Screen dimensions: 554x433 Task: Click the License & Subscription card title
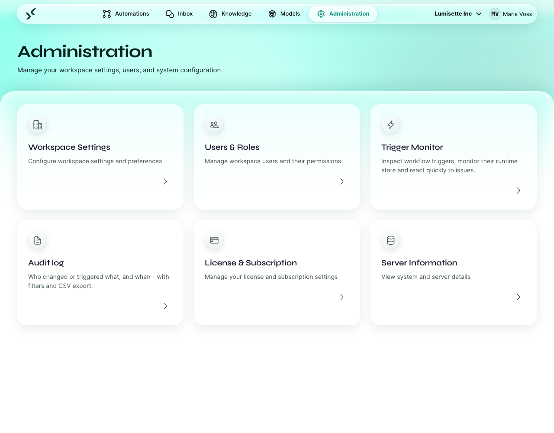click(251, 263)
